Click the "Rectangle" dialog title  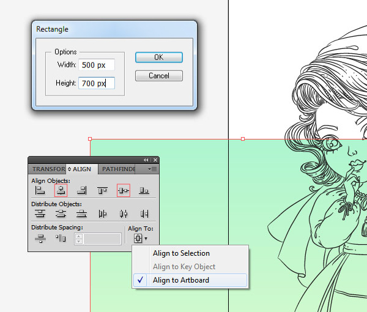pyautogui.click(x=52, y=29)
